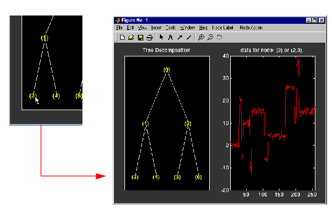Image resolution: width=332 pixels, height=212 pixels.
Task: Activate the Zoom Out magnifier
Action: [210, 37]
